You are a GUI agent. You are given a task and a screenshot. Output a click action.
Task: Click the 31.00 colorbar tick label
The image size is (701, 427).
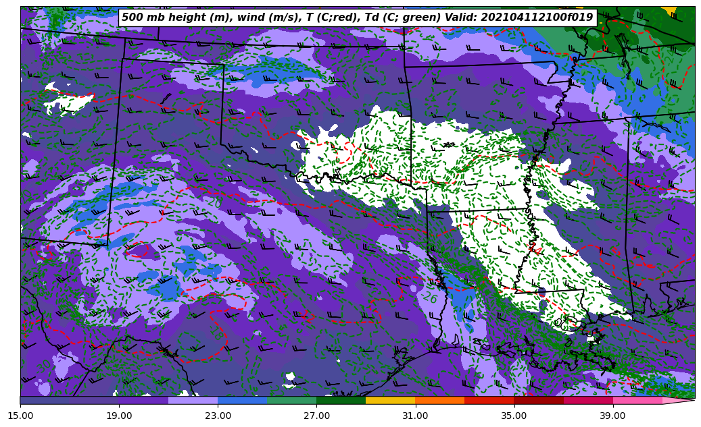click(x=415, y=416)
